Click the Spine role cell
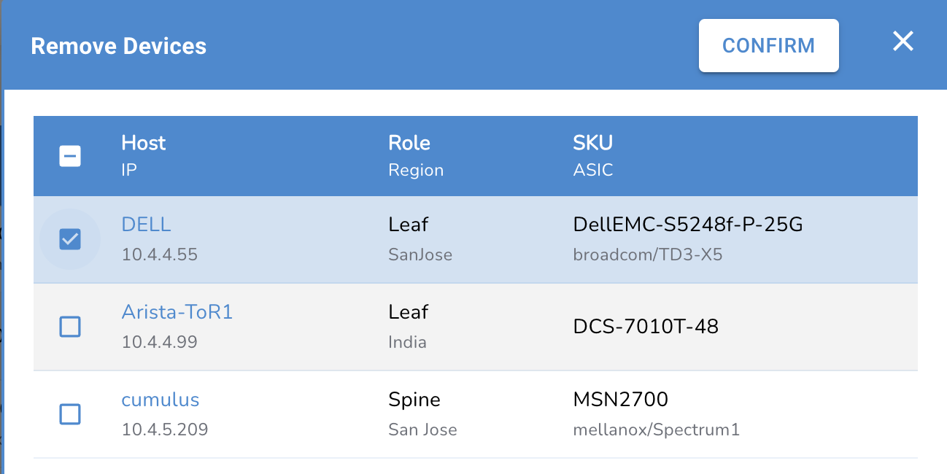Screen dimensions: 947x474 [x=414, y=400]
